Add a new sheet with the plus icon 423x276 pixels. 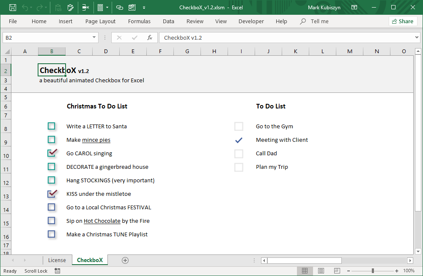125,260
